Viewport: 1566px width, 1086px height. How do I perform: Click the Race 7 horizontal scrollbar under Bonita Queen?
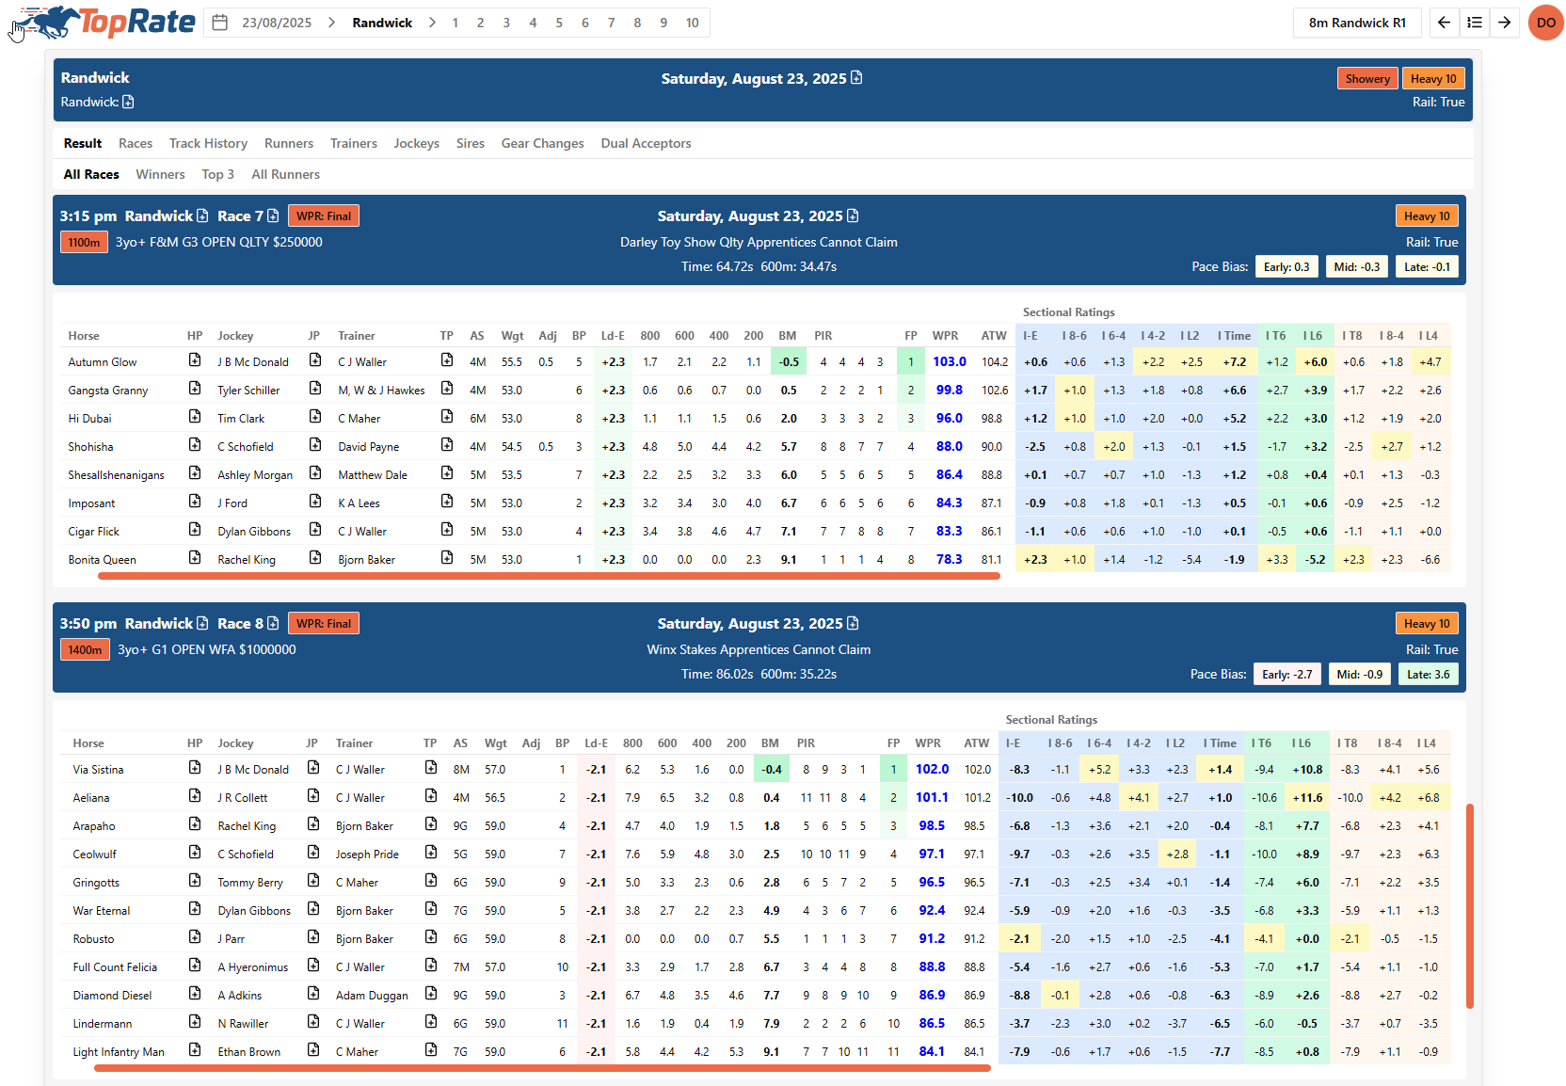pos(549,576)
